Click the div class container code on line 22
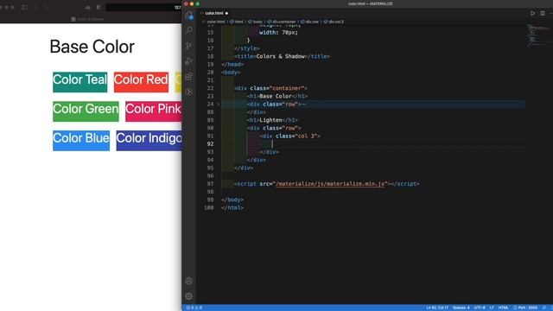 pyautogui.click(x=270, y=88)
